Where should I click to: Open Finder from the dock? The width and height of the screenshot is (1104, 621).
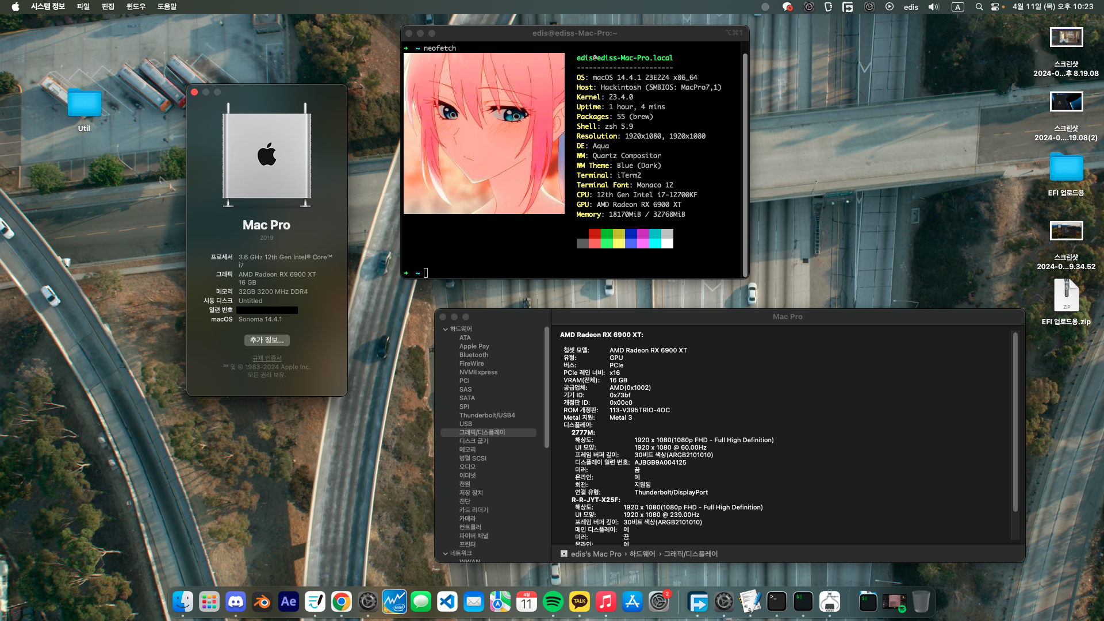tap(183, 602)
